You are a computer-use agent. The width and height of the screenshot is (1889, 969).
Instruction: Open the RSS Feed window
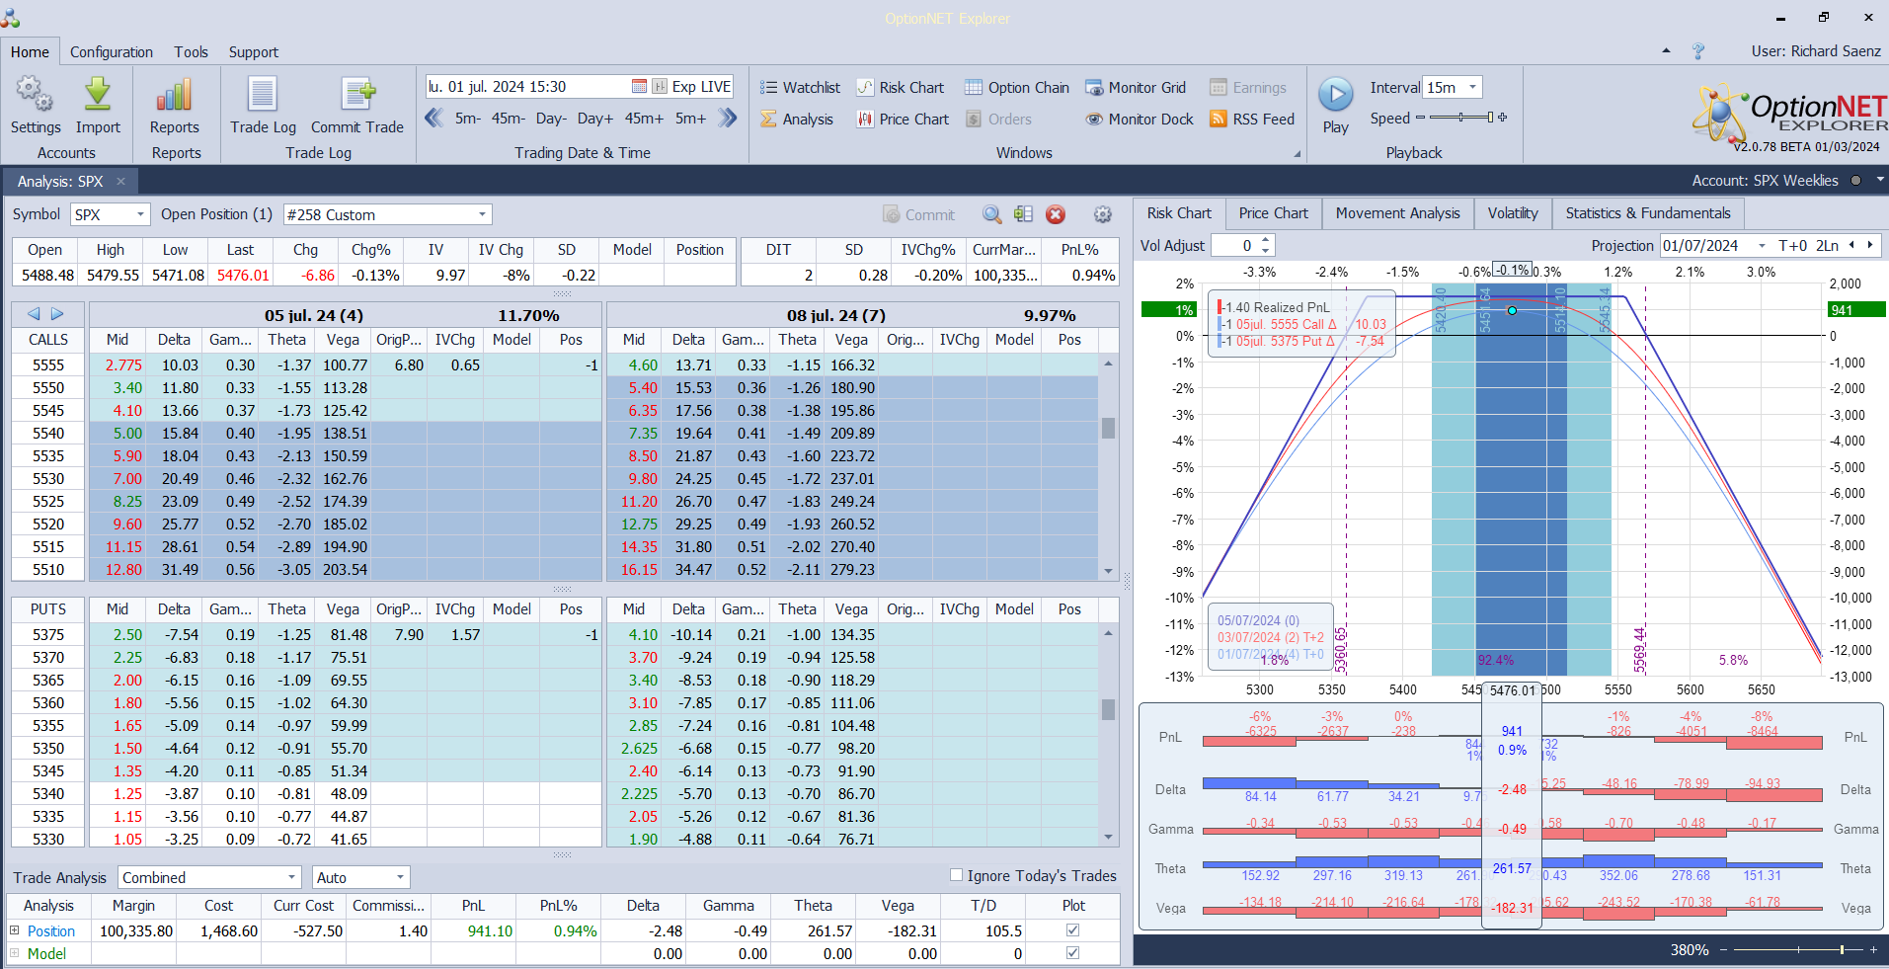click(x=1252, y=120)
